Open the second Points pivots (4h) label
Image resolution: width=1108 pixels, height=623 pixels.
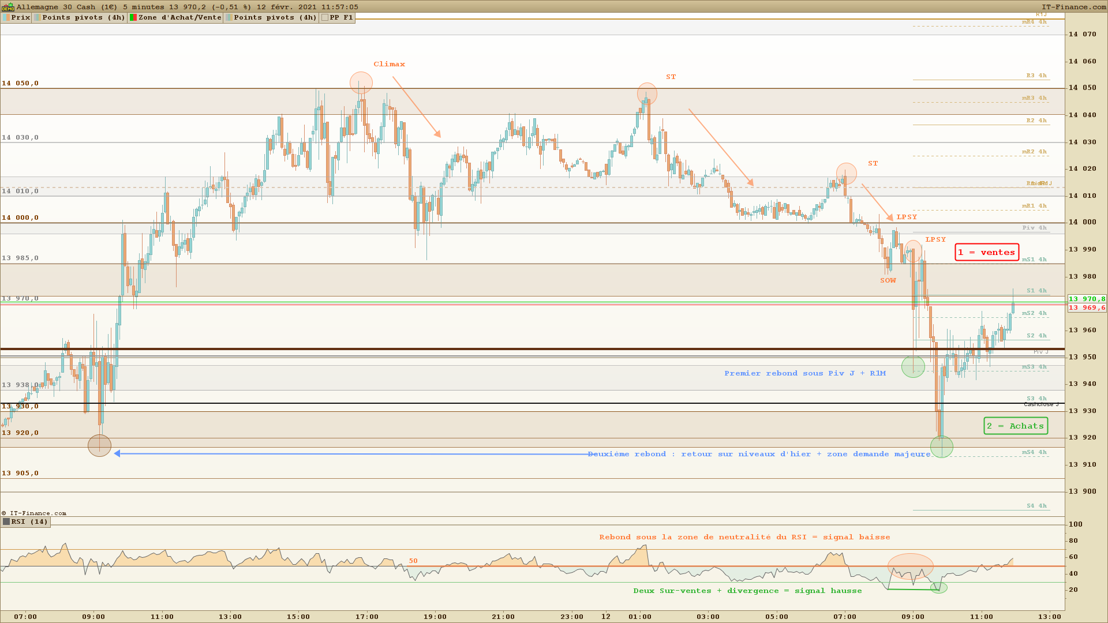275,17
